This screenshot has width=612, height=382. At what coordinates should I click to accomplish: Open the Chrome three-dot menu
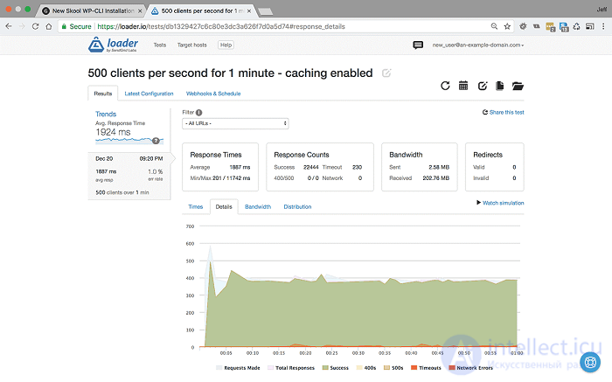(603, 26)
